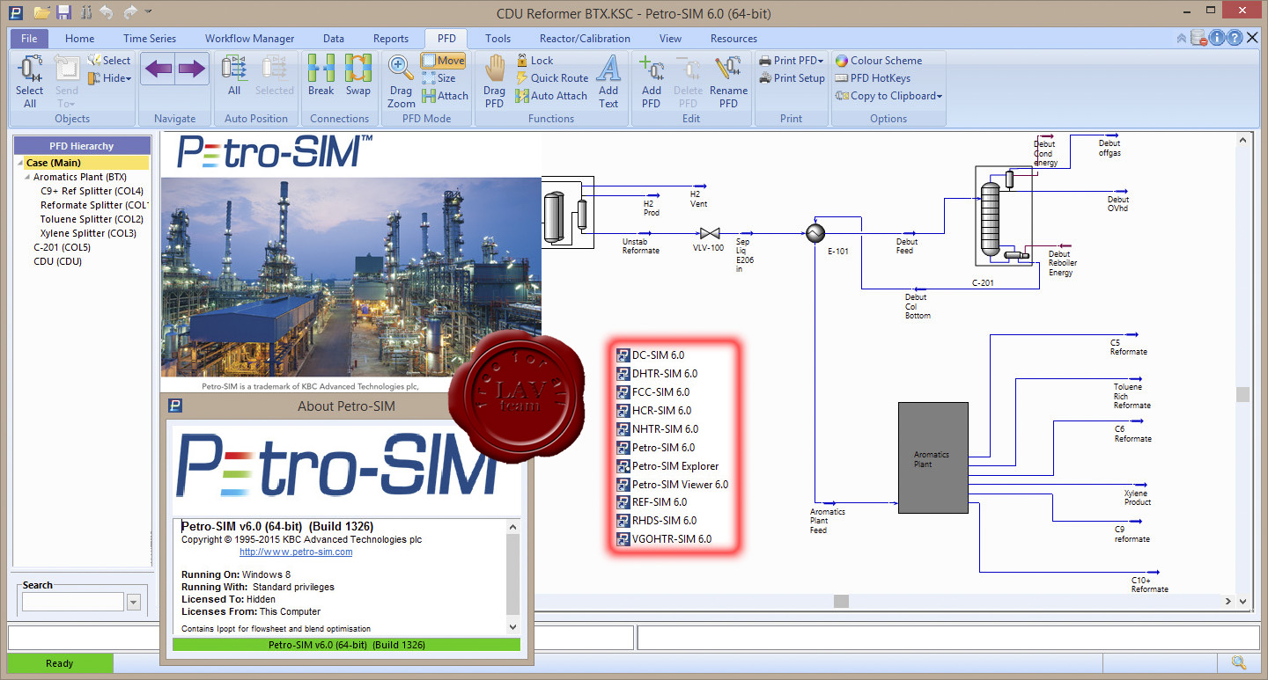Undo the last action
The height and width of the screenshot is (680, 1268).
pyautogui.click(x=107, y=12)
